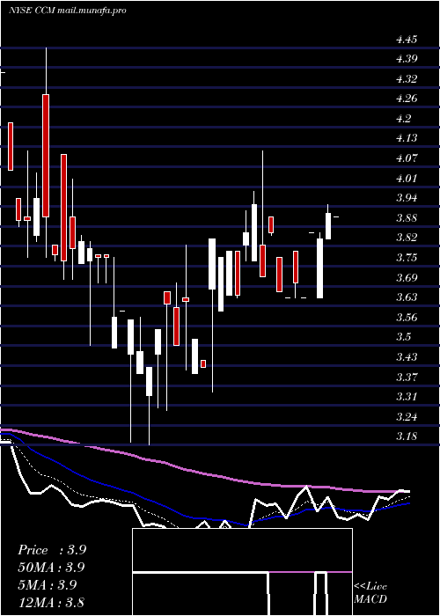Click the 4.07 price axis label
Image resolution: width=440 pixels, height=616 pixels.
pos(407,158)
